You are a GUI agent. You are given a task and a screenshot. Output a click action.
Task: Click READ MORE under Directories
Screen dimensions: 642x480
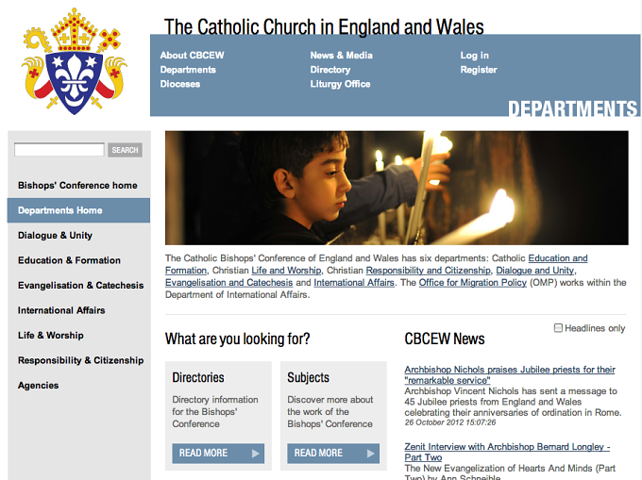click(218, 453)
